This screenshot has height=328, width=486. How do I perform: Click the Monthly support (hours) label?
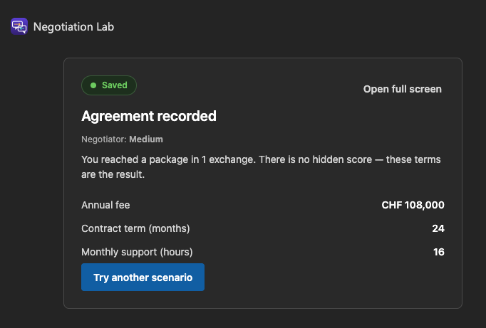pyautogui.click(x=137, y=252)
